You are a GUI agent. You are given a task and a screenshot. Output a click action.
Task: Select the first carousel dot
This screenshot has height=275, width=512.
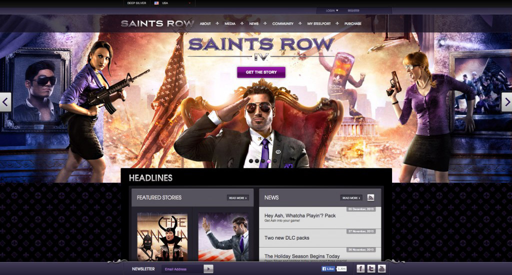[251, 161]
